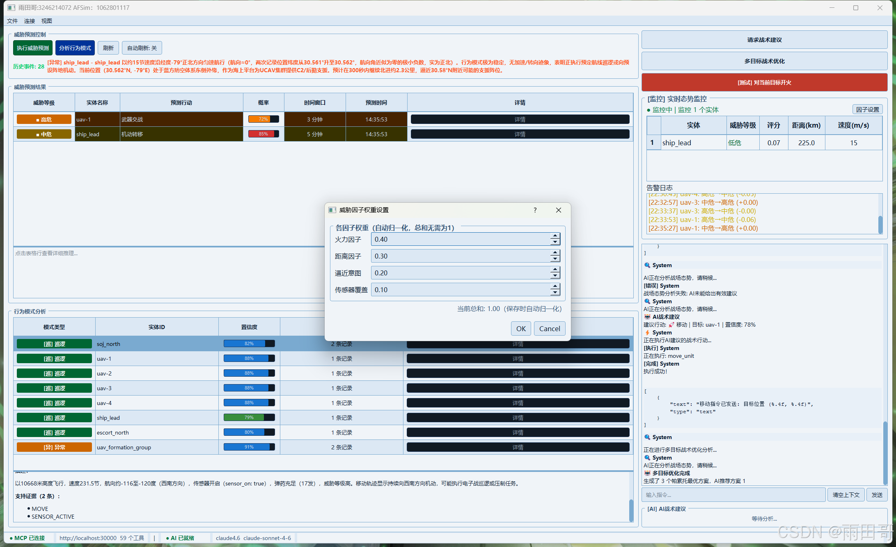
Task: Toggle 分析行为模式 mode button
Action: (75, 48)
